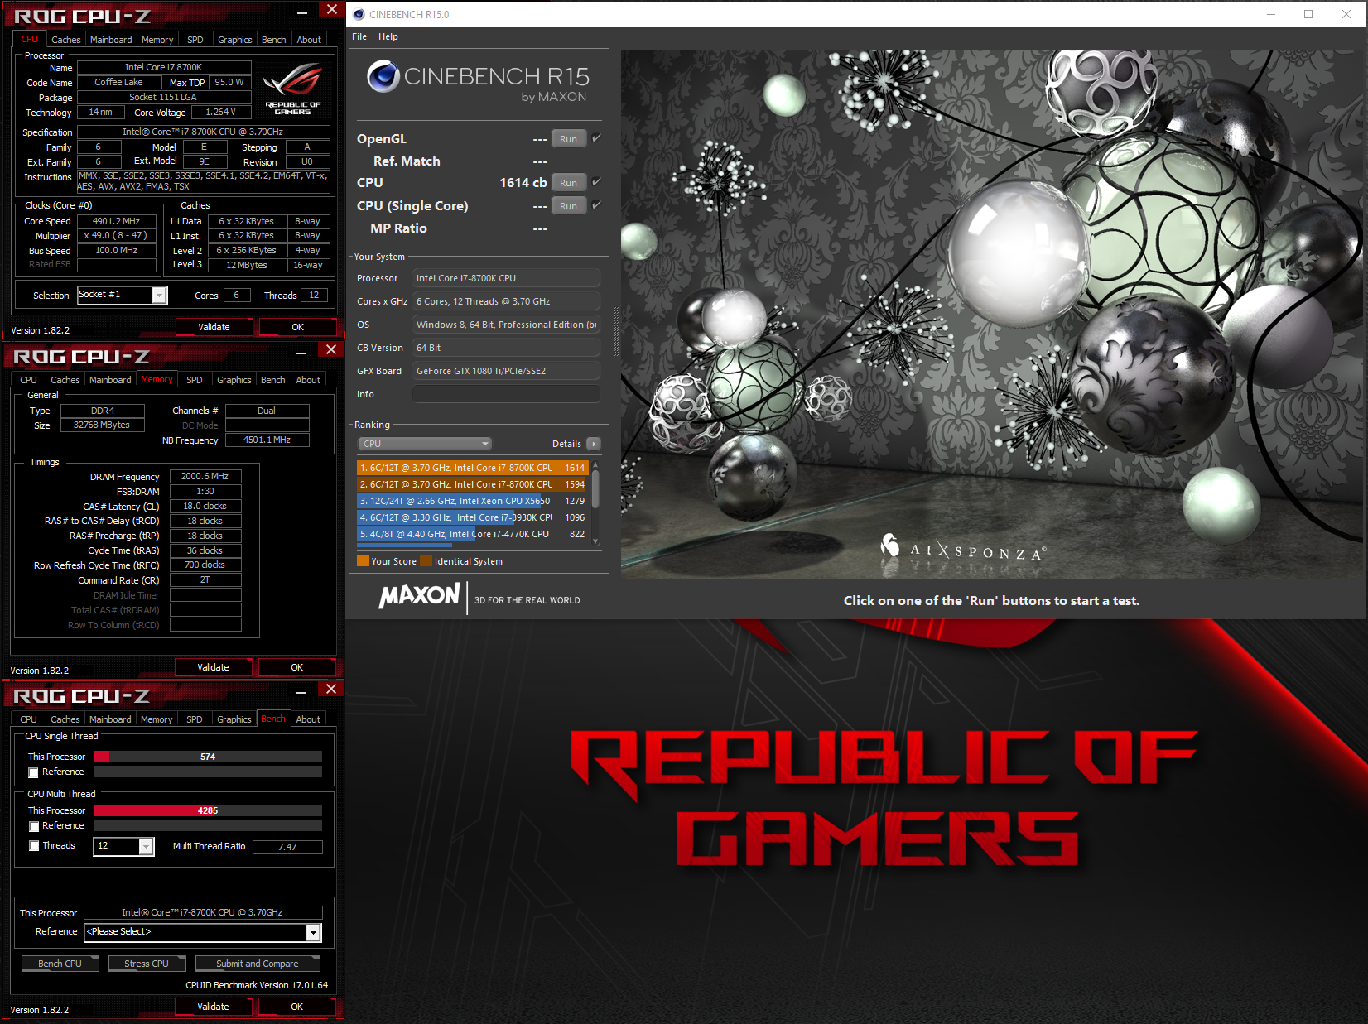Switch to Caches tab in top CPU-Z window
Screen dimensions: 1368x1024
click(66, 40)
